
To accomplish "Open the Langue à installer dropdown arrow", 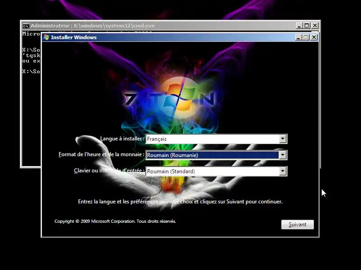I will coord(283,139).
